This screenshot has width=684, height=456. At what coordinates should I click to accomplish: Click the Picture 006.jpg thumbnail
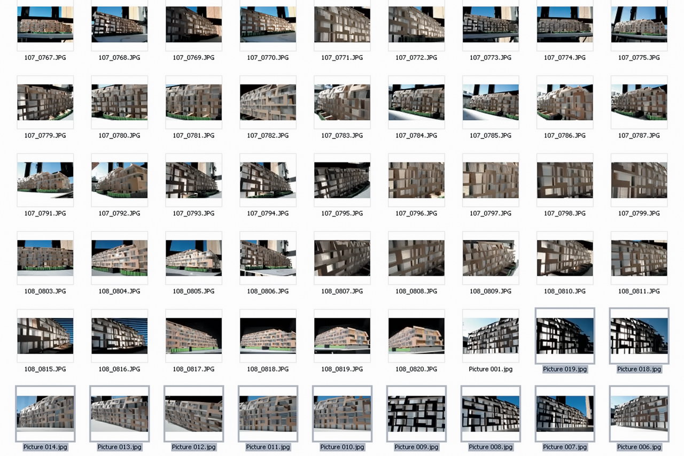pyautogui.click(x=639, y=414)
